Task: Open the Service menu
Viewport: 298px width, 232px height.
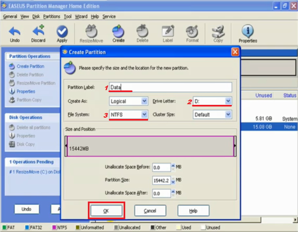Action: 109,16
